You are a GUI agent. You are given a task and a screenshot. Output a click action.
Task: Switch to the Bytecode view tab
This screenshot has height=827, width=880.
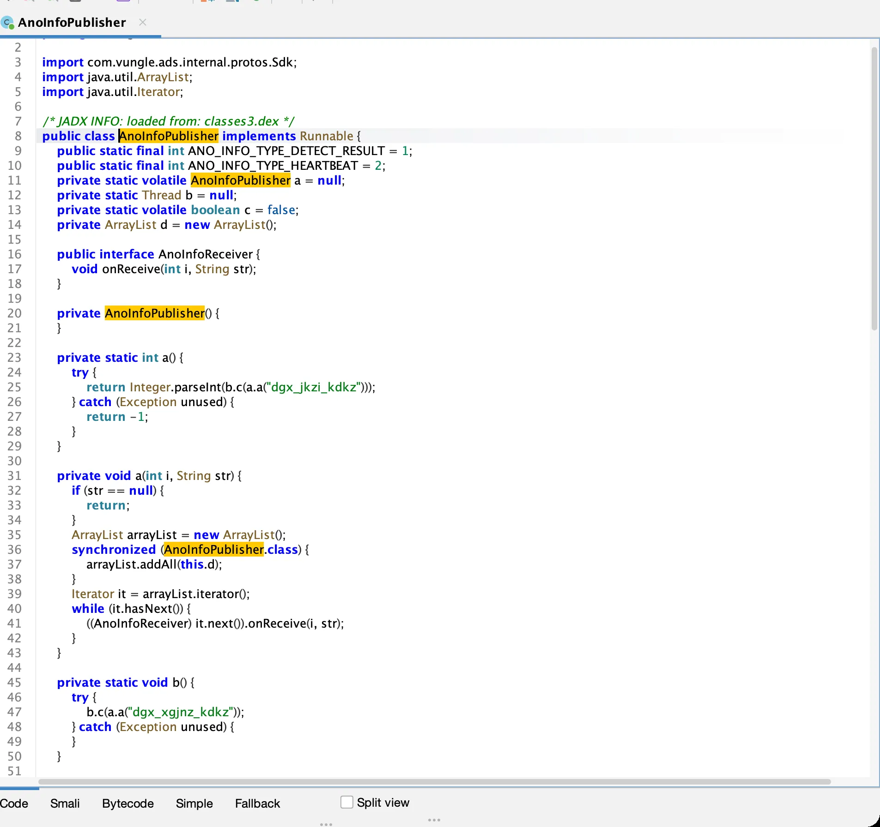pos(128,803)
